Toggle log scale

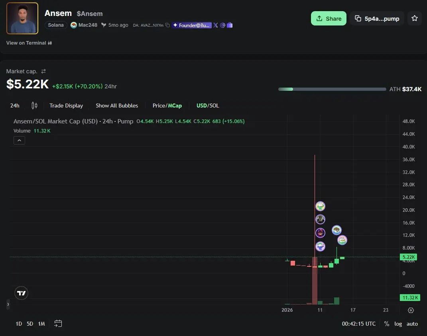click(398, 324)
